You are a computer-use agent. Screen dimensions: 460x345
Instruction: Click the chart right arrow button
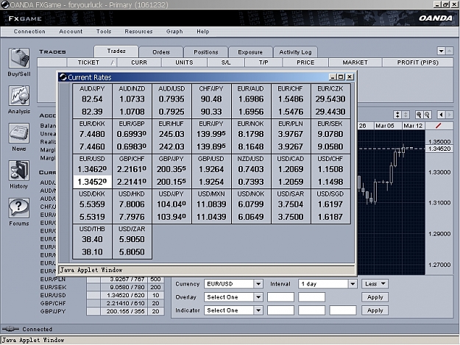[x=449, y=115]
